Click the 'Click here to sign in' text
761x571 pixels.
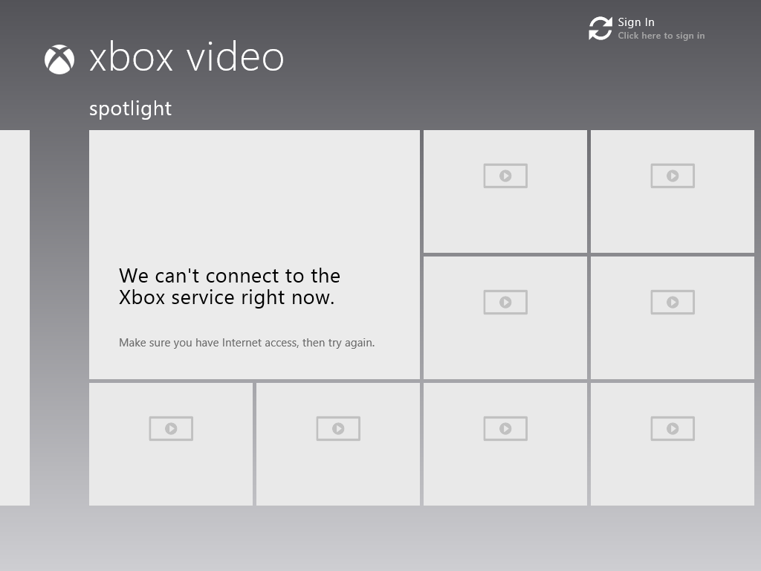[x=661, y=36]
